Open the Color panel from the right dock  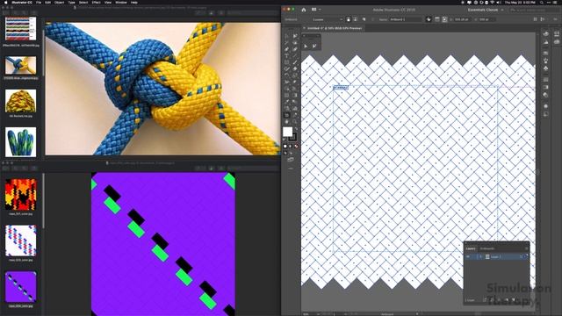coord(545,33)
